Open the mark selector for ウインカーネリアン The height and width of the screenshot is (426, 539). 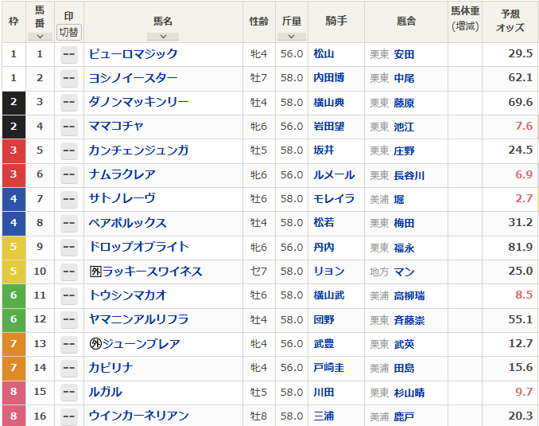click(x=69, y=416)
